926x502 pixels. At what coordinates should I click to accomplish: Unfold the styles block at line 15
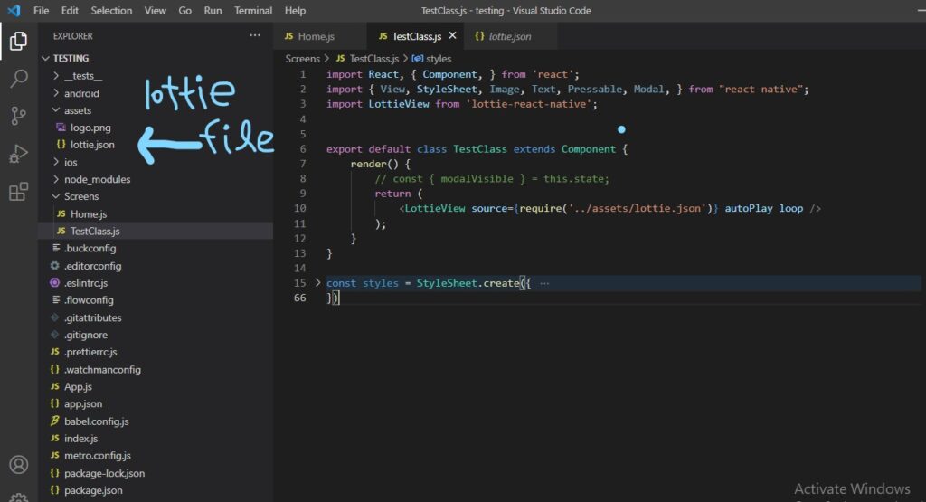coord(317,283)
